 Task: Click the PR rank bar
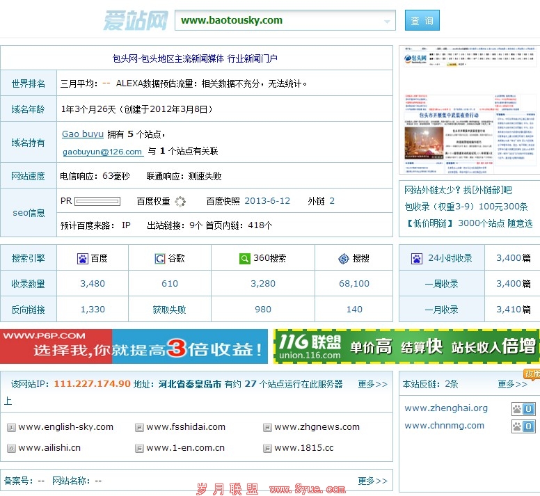(97, 201)
